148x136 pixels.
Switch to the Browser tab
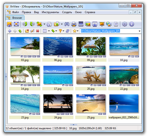pos(15,18)
